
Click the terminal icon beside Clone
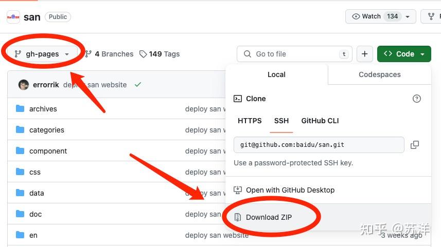point(238,99)
